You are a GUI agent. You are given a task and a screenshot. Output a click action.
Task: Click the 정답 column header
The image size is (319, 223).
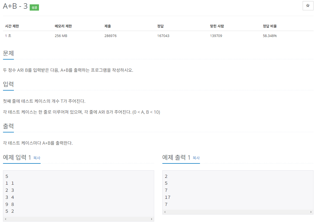[x=160, y=26]
